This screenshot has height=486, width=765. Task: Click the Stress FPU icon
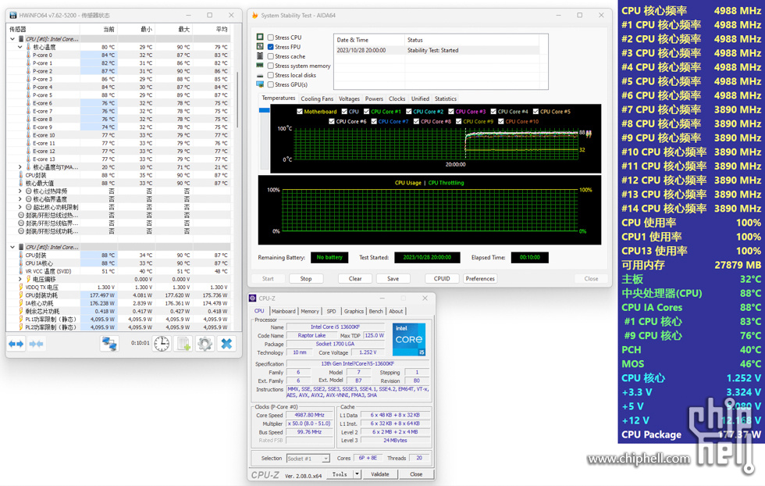260,46
